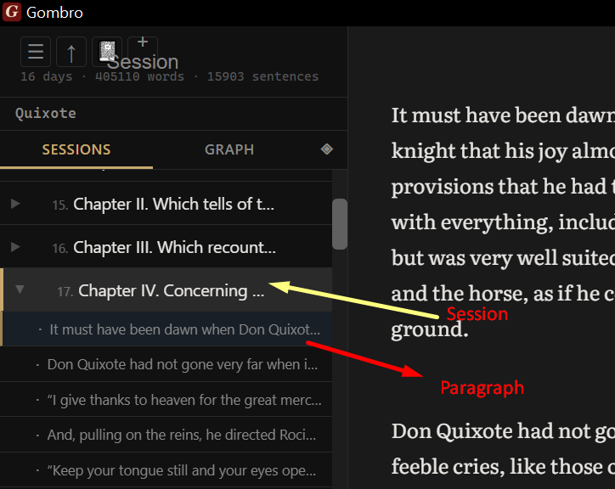Click the stats line '405110 words'
Screen dimensions: 615x489
click(x=139, y=76)
